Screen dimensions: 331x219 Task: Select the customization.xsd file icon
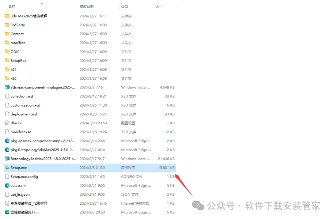(7, 105)
